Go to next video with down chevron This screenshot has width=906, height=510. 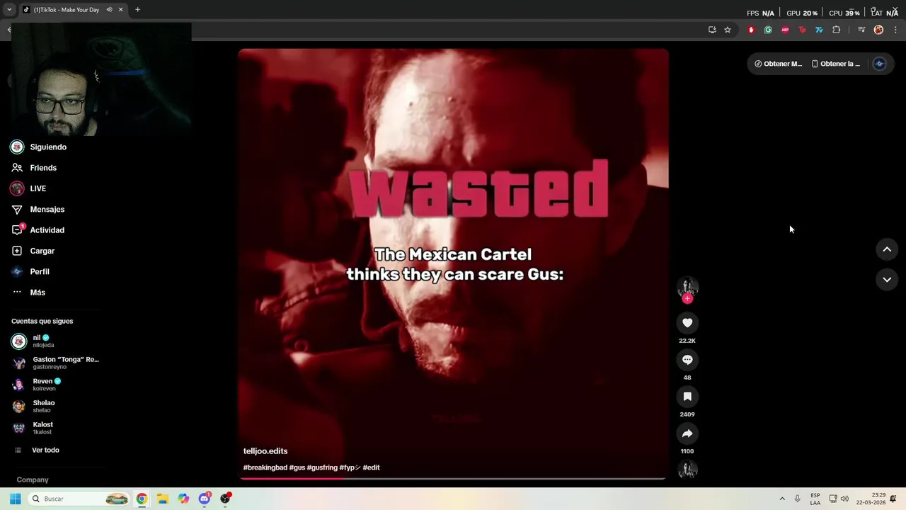click(x=887, y=280)
